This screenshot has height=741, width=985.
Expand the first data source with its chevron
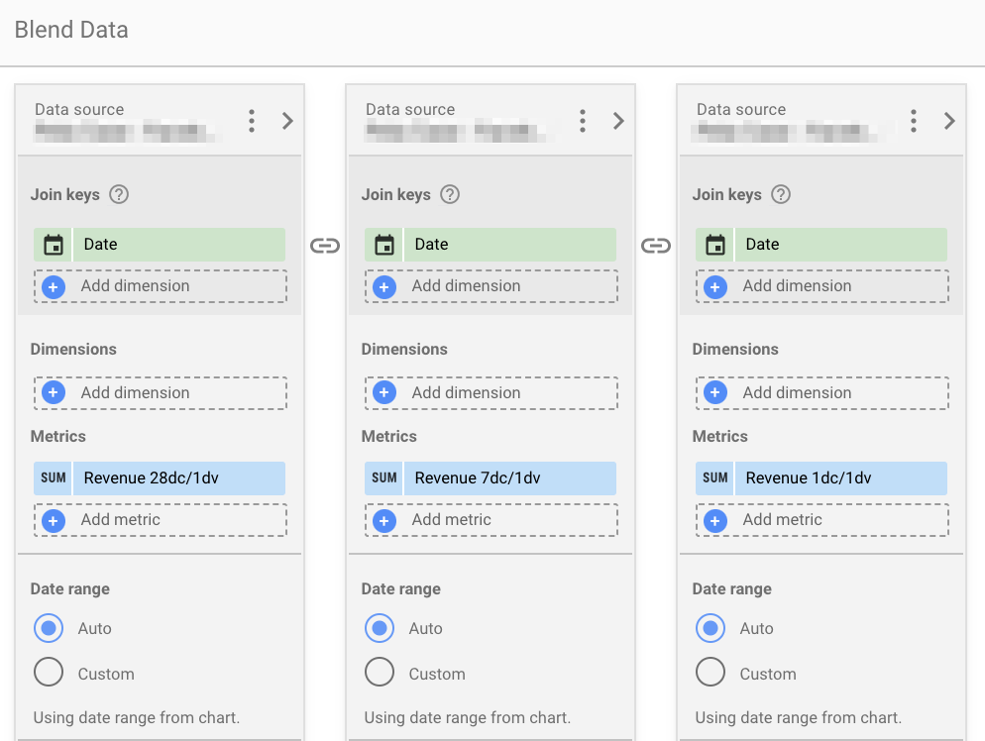pos(287,120)
